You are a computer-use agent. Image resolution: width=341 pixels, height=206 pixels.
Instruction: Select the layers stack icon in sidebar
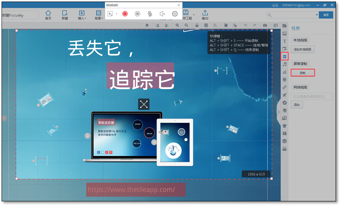click(x=284, y=141)
